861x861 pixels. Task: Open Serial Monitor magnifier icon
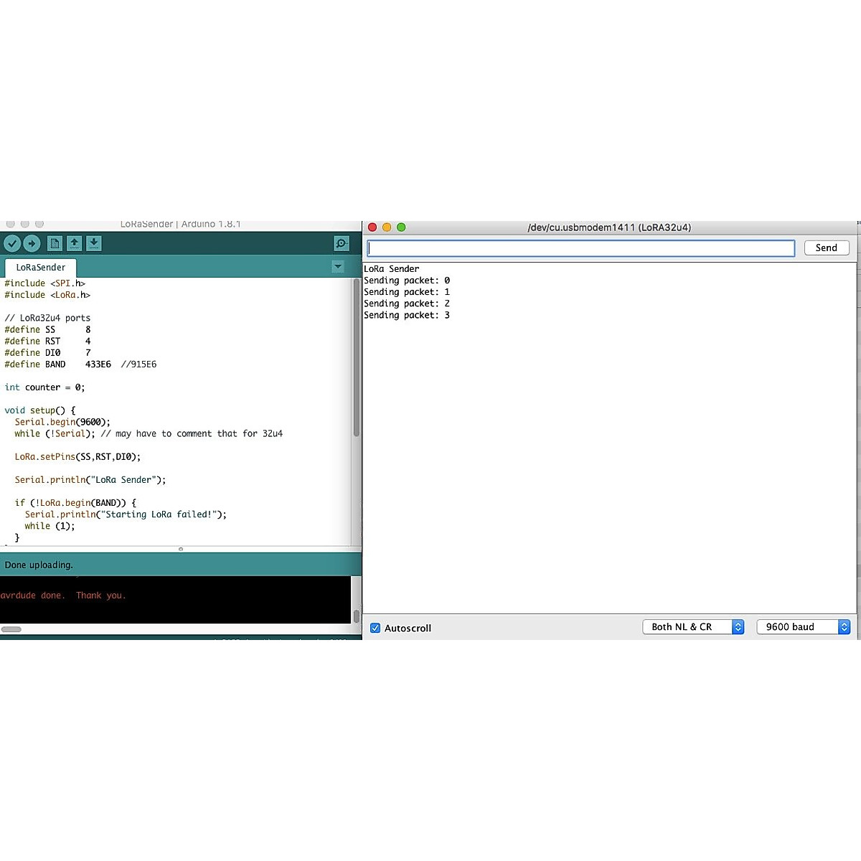click(x=342, y=244)
